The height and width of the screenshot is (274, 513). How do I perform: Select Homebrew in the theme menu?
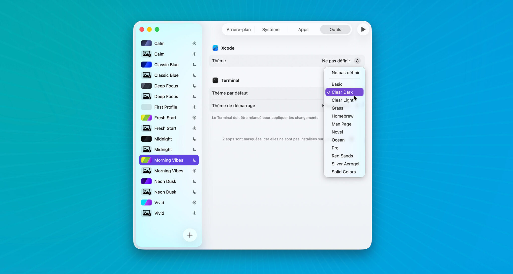click(342, 116)
